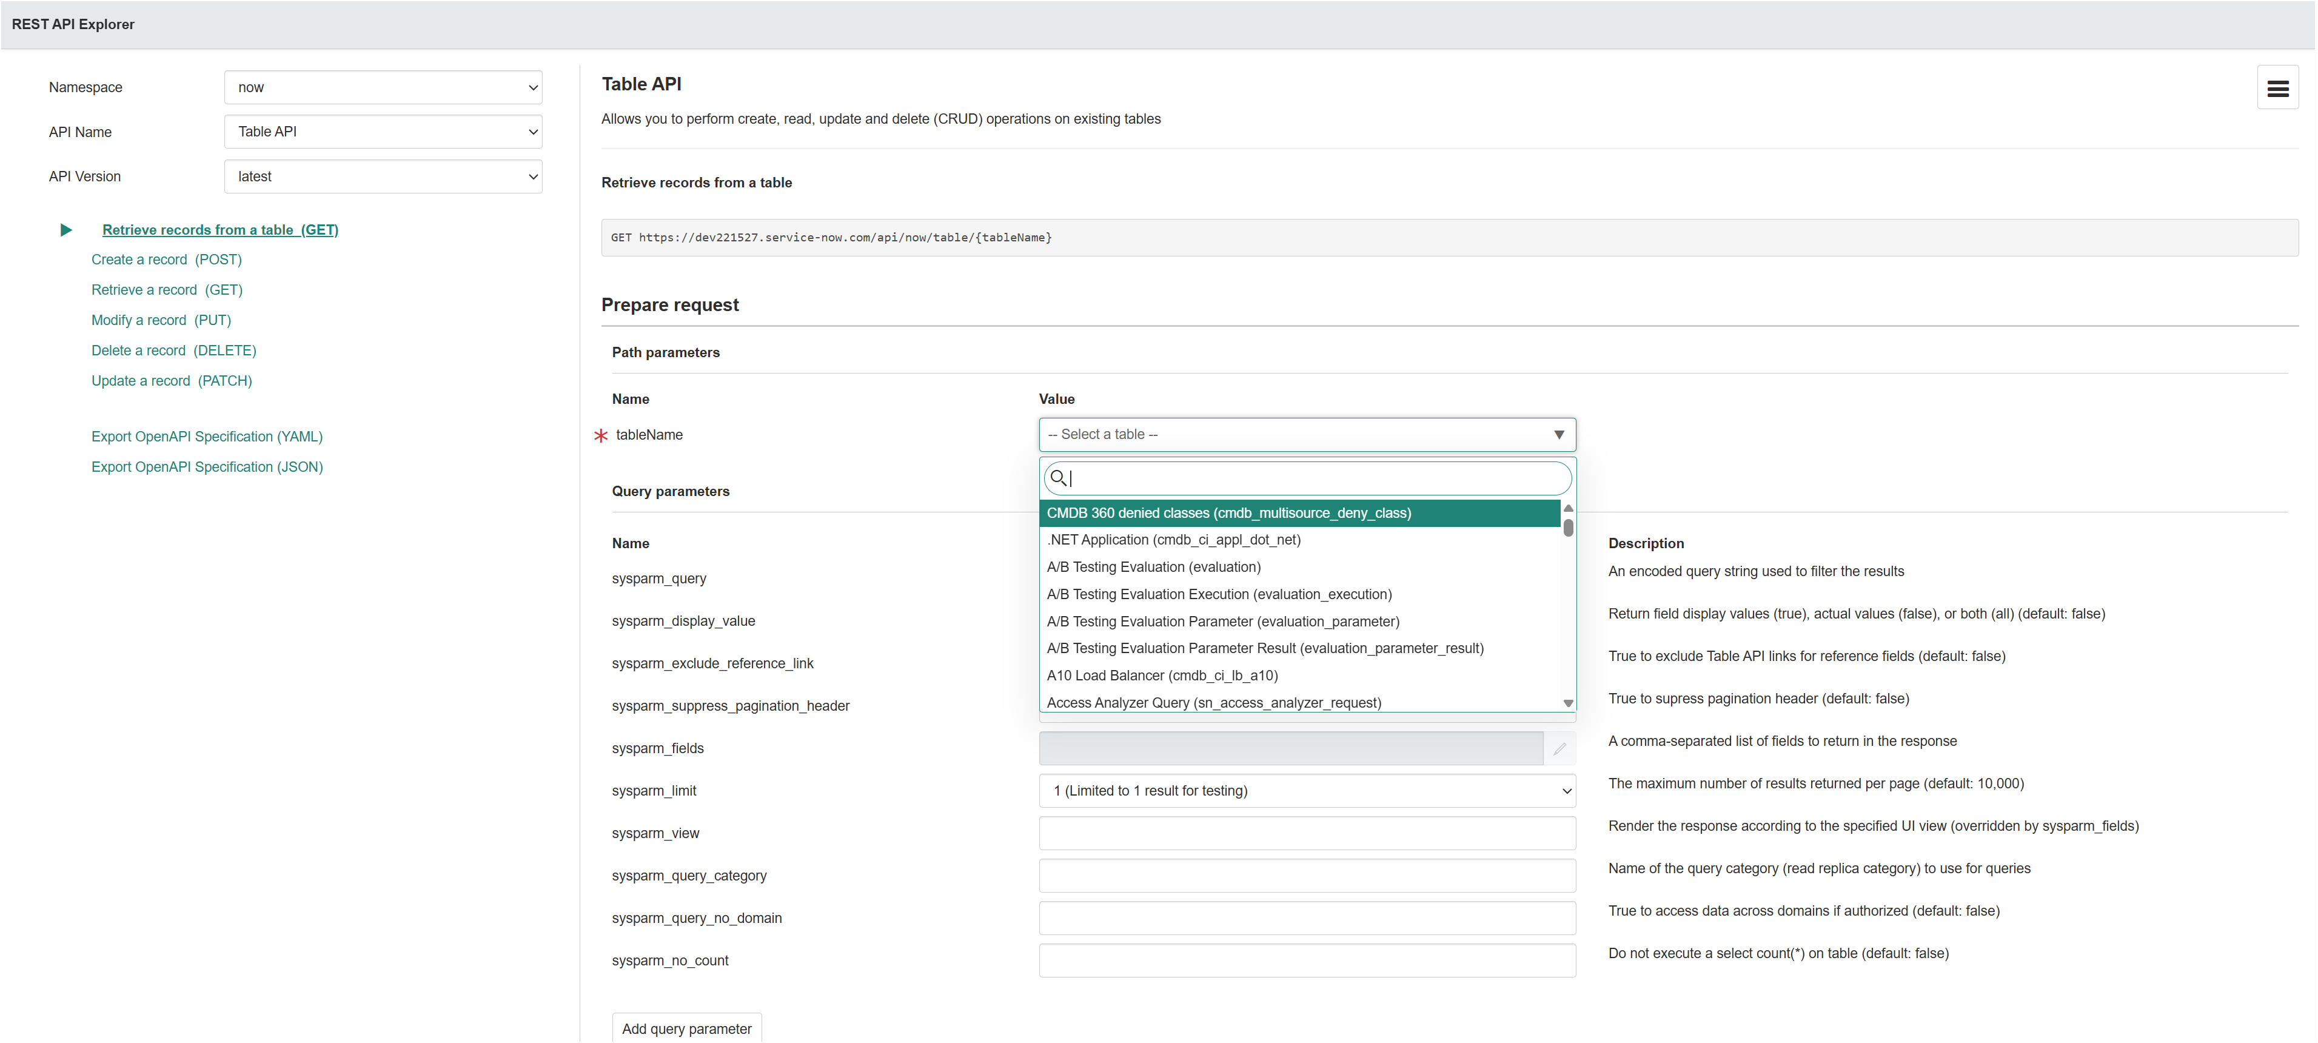Open the sysparm_limit dropdown

click(x=1307, y=790)
